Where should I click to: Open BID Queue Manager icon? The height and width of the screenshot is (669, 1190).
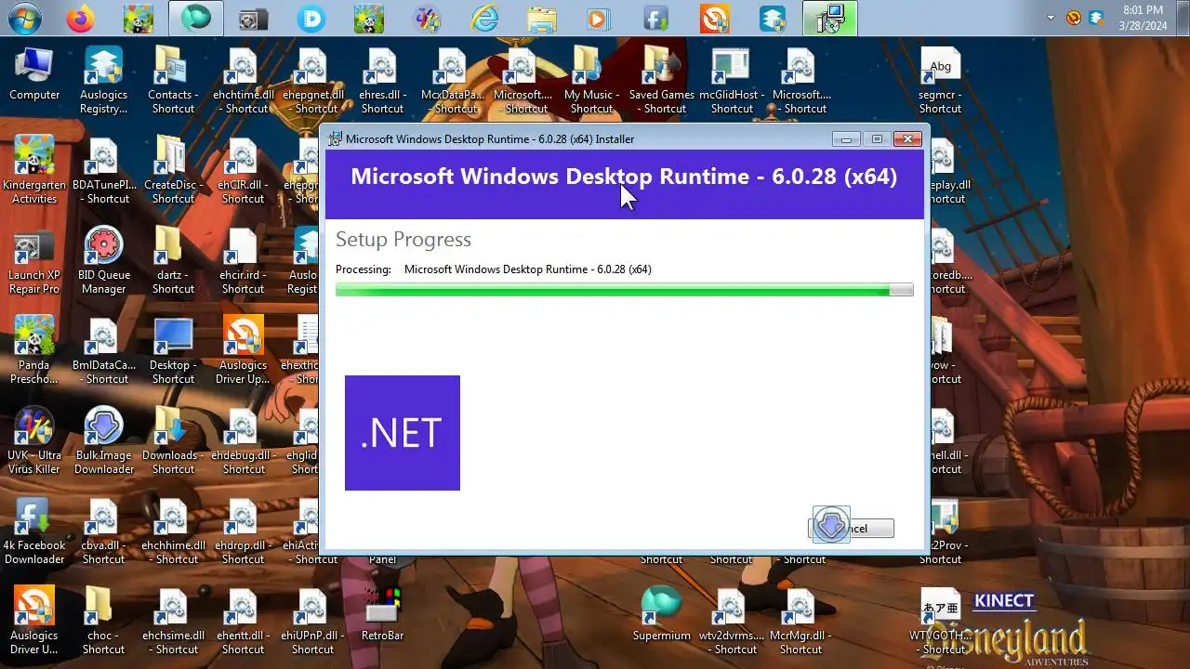[103, 259]
